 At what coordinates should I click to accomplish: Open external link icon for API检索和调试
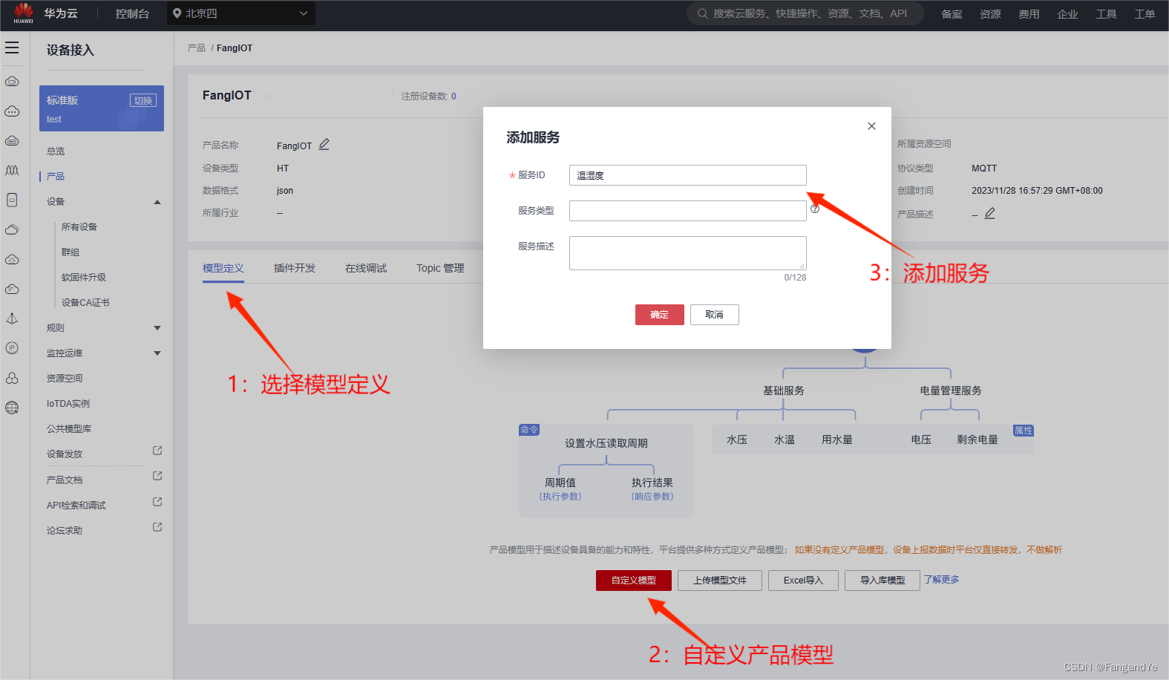point(157,502)
